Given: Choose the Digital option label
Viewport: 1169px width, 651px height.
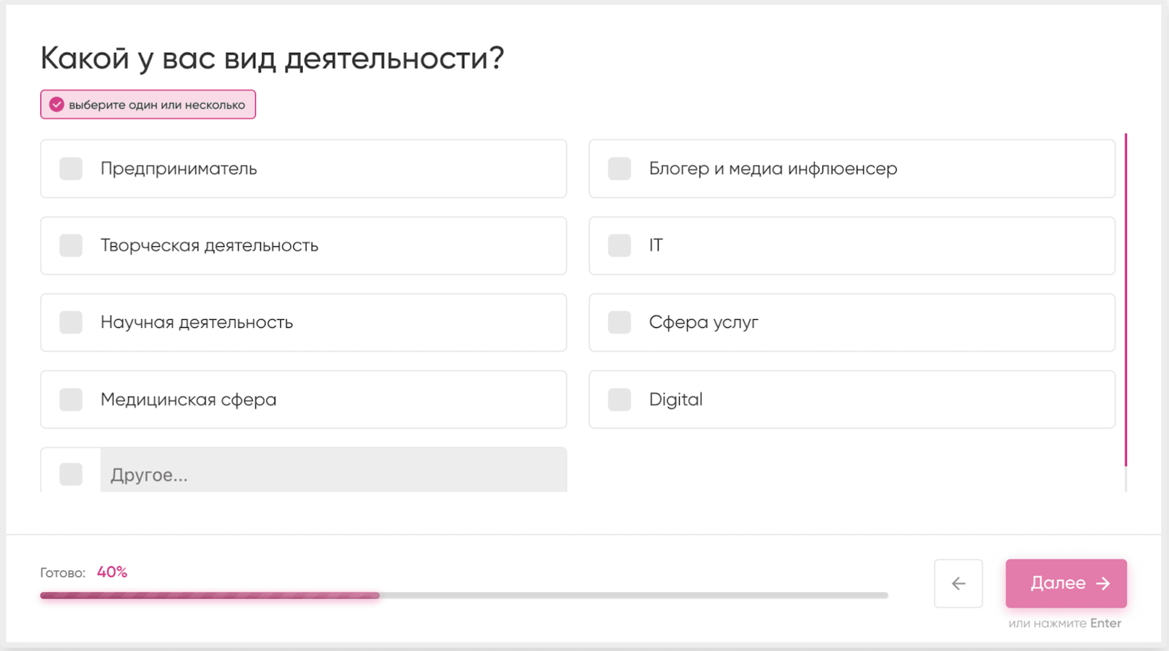Looking at the screenshot, I should 675,400.
